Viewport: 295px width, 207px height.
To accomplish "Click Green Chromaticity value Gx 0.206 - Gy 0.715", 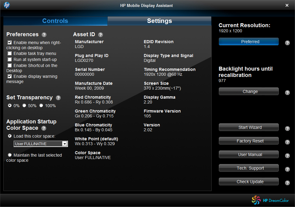I will [94, 116].
